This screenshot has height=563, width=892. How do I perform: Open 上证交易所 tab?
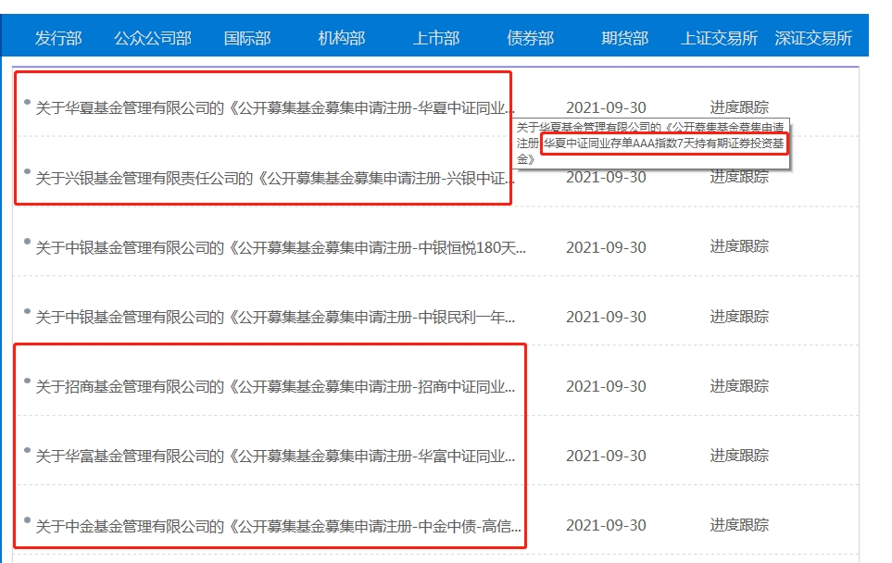[x=719, y=38]
